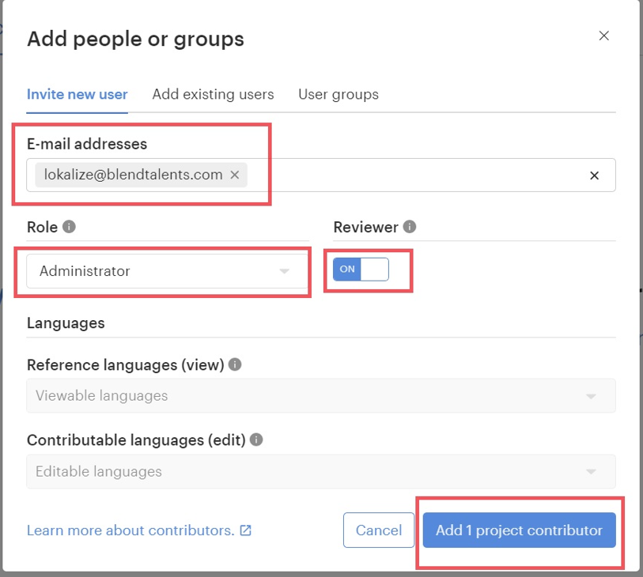Image resolution: width=643 pixels, height=577 pixels.
Task: Expand the Editable languages dropdown
Action: coord(320,471)
